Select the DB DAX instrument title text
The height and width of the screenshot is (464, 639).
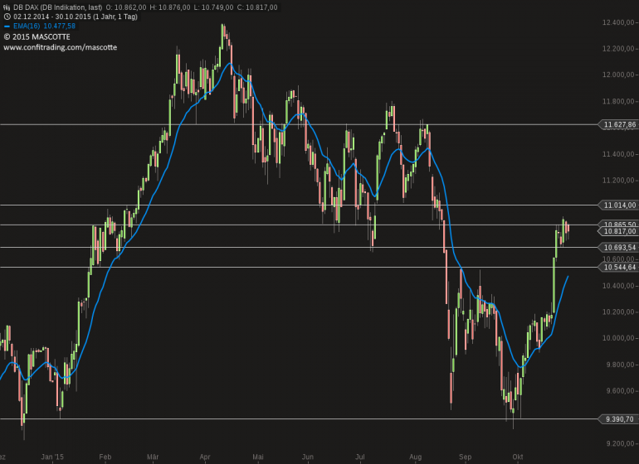coord(58,7)
